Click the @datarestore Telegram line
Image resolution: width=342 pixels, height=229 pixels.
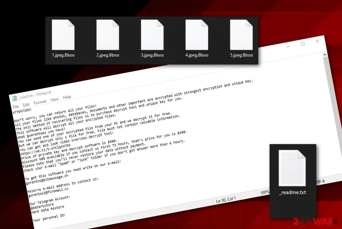[x=42, y=206]
